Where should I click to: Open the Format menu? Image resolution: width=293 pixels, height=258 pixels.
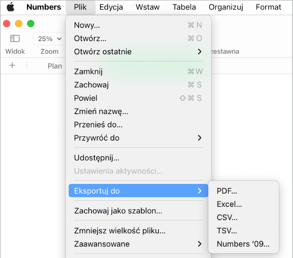click(x=268, y=7)
